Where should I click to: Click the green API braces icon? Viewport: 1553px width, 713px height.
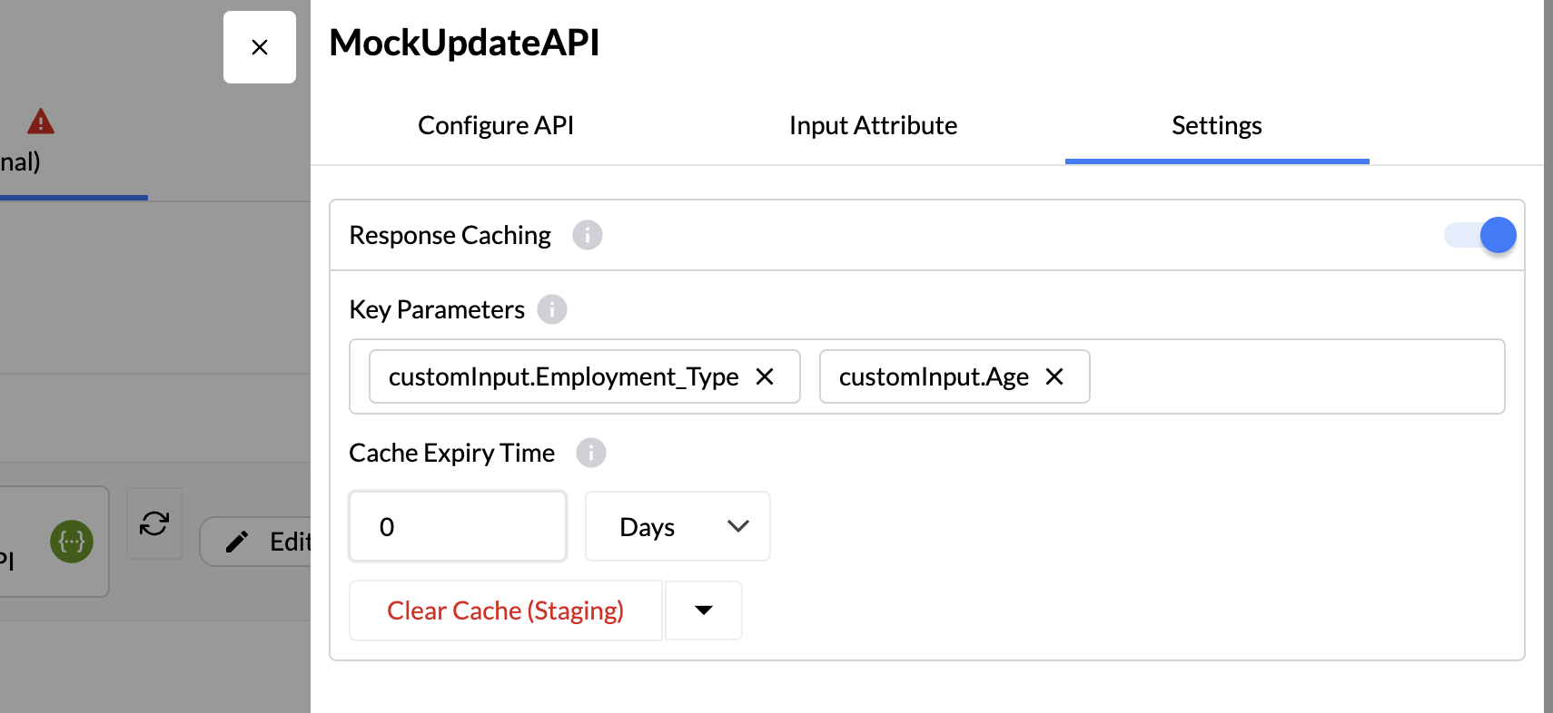[72, 542]
